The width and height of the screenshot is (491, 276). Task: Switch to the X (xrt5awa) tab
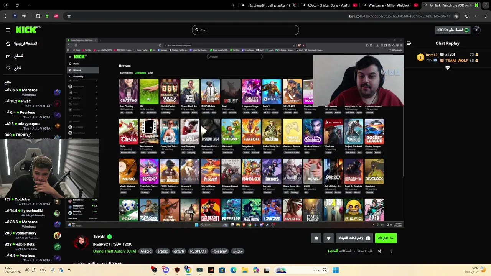[269, 5]
